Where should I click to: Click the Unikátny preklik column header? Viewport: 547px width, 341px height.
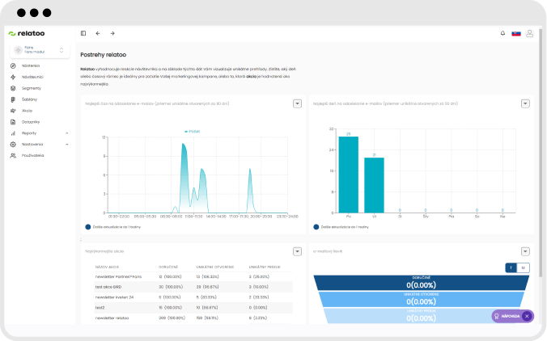(x=265, y=267)
